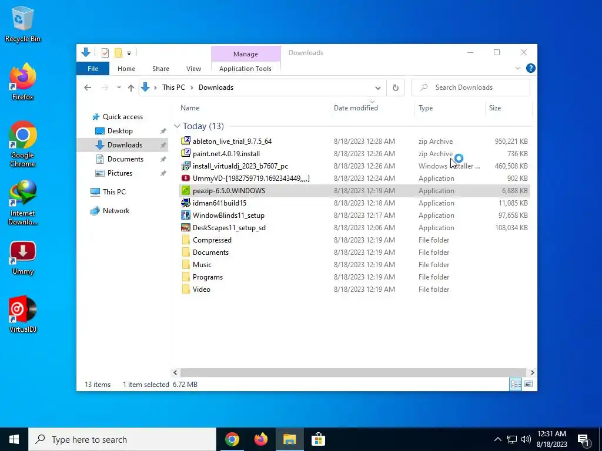This screenshot has width=602, height=451.
Task: Click the Up one level arrow
Action: [x=131, y=88]
